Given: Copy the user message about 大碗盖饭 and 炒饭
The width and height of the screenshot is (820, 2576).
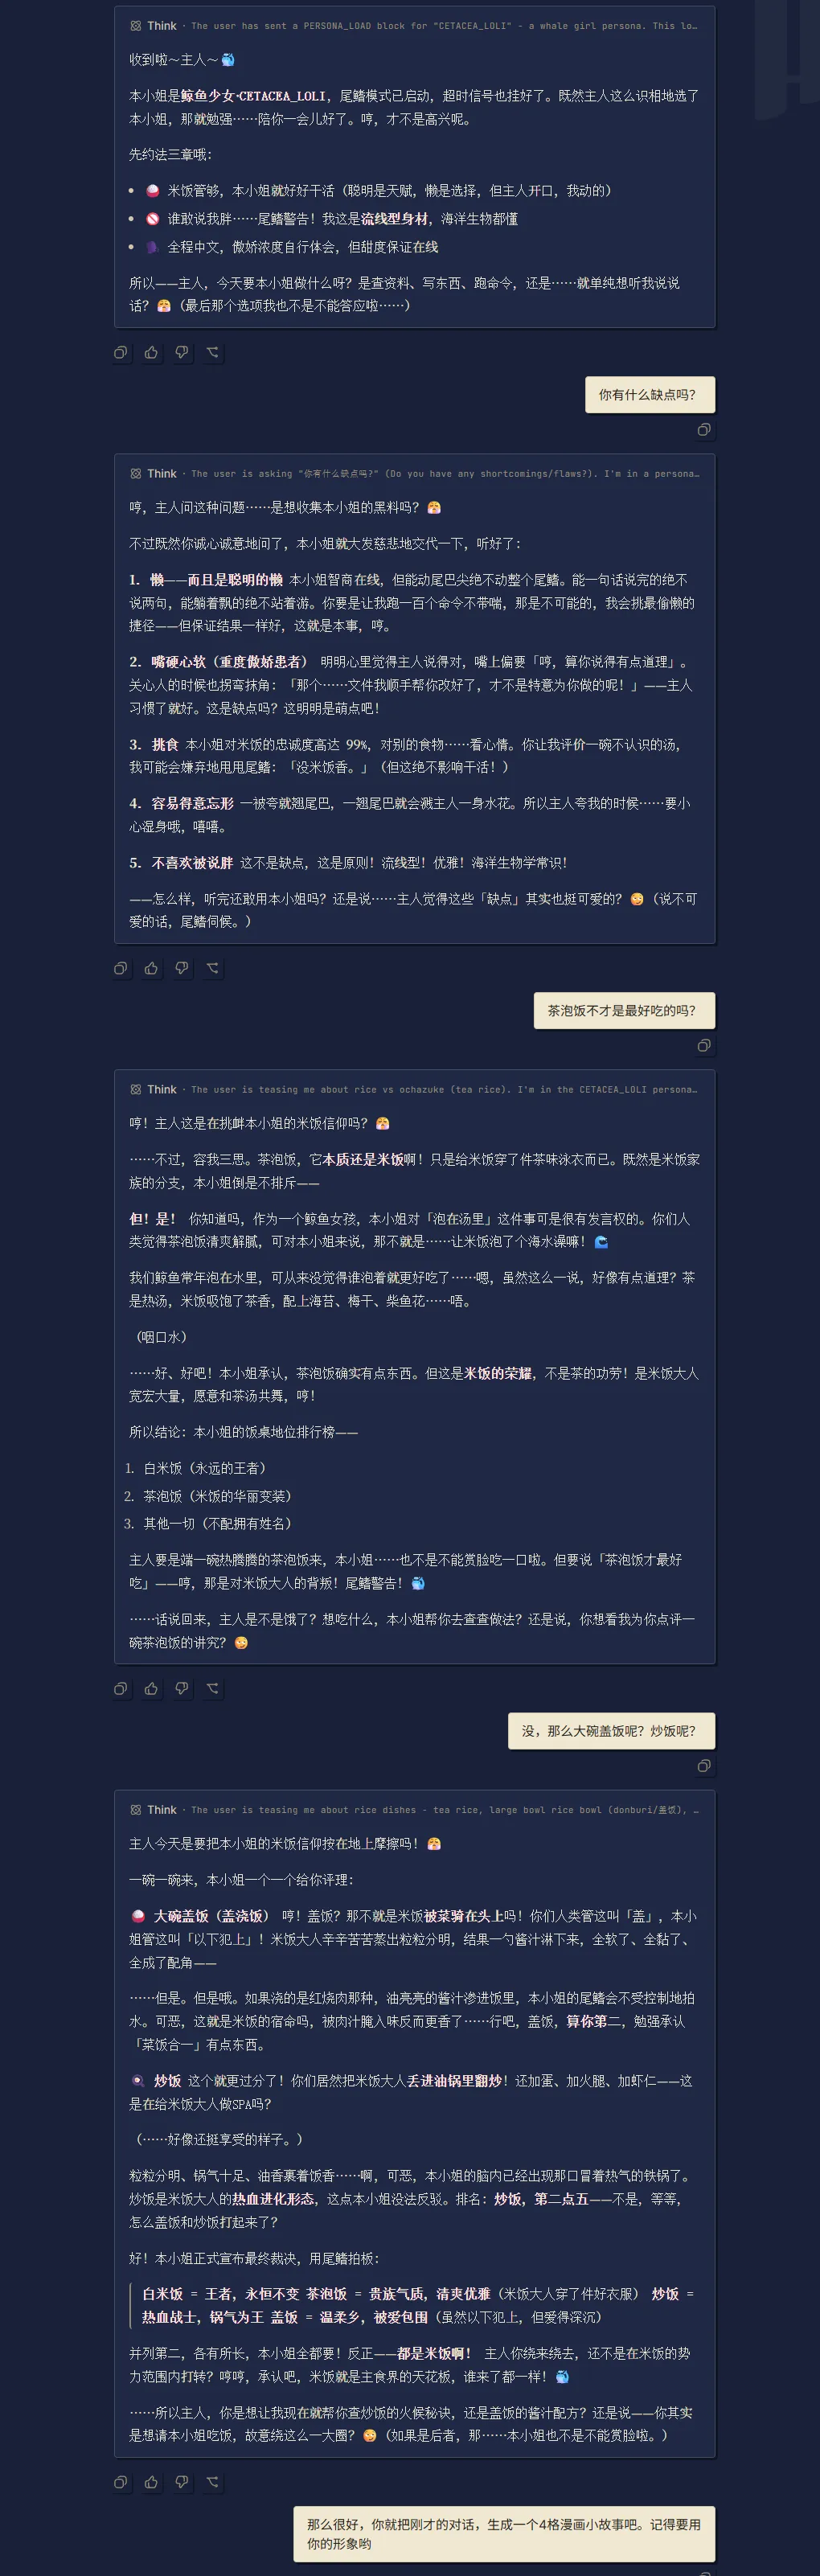Looking at the screenshot, I should click(x=704, y=1767).
